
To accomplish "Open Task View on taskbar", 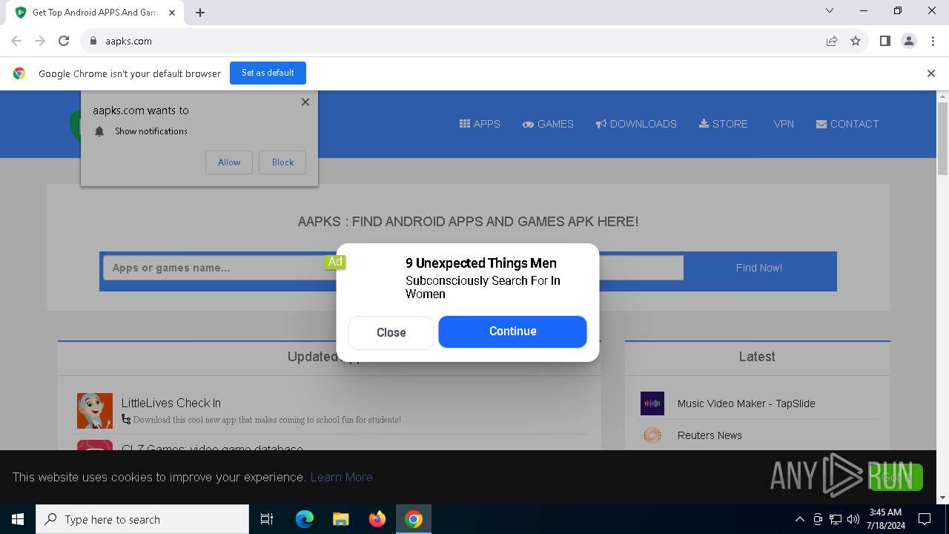I will tap(267, 519).
